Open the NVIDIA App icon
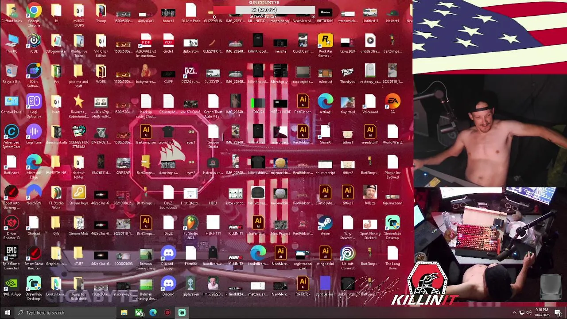Image resolution: width=567 pixels, height=319 pixels. coord(11,284)
